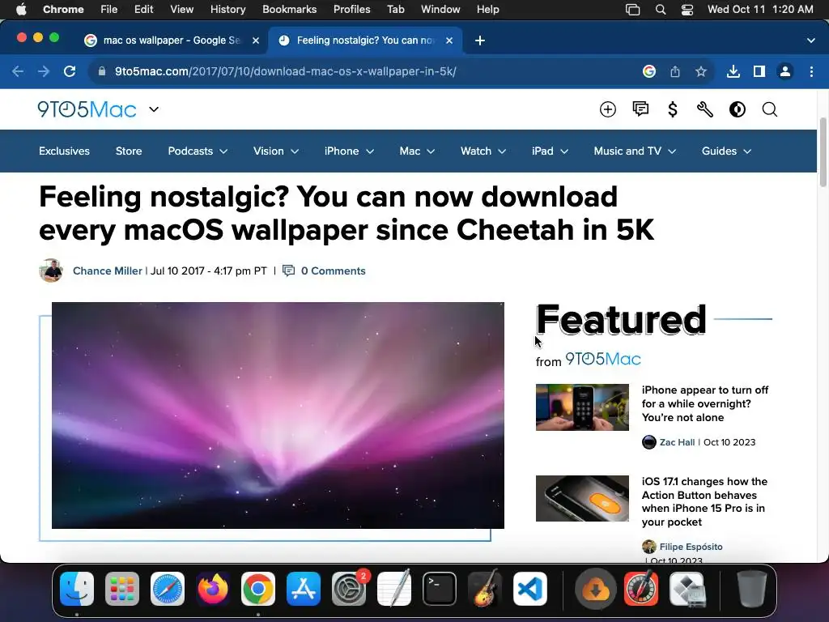Viewport: 829px width, 622px height.
Task: Open Zac Hall author link
Action: click(677, 442)
